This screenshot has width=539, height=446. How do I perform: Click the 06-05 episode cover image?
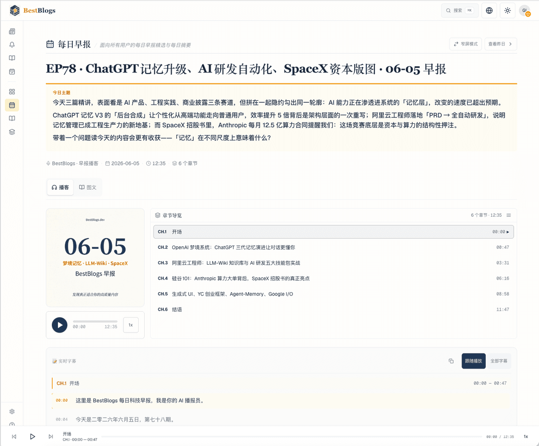point(95,258)
